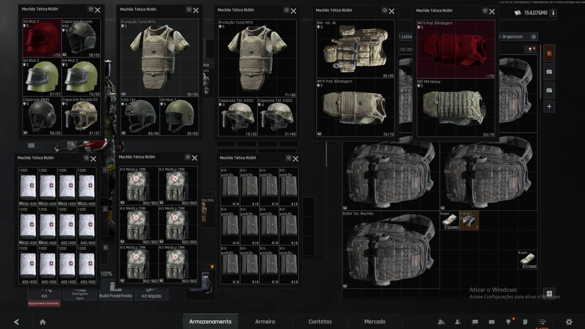Open the trophy achievements icon
The width and height of the screenshot is (585, 329).
click(x=508, y=322)
